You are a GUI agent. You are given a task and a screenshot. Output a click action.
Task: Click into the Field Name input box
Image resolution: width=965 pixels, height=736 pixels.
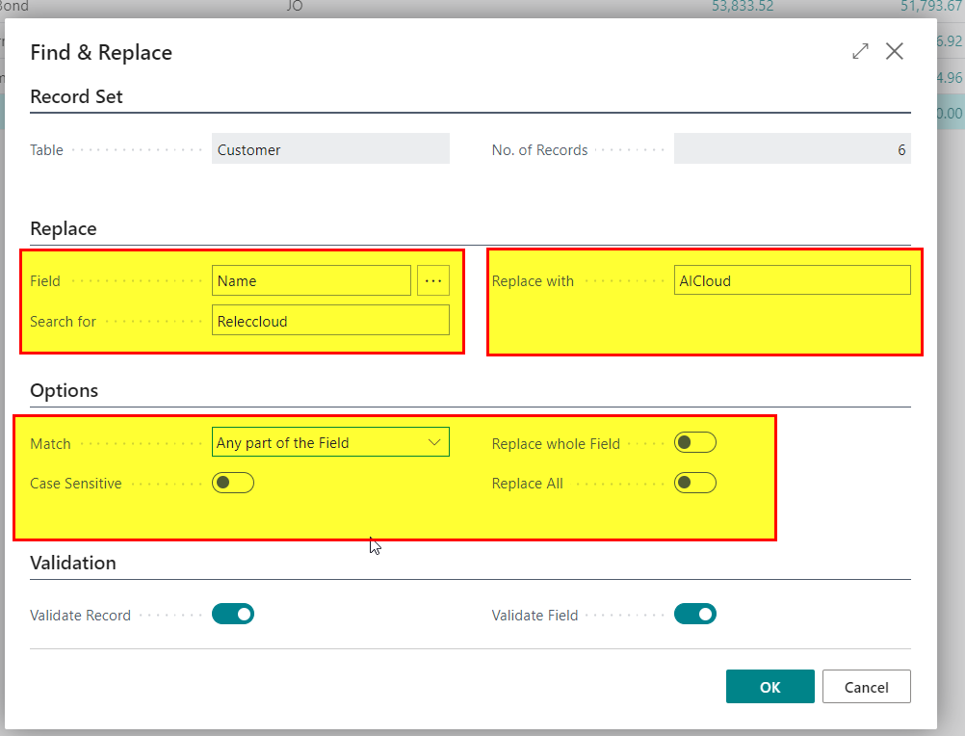[x=311, y=280]
